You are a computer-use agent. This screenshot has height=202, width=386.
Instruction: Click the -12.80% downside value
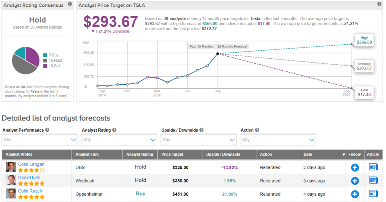pyautogui.click(x=230, y=168)
